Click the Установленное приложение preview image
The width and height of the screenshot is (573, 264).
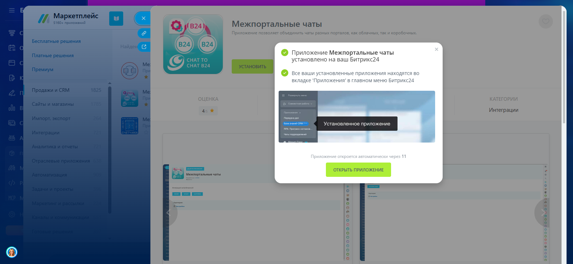pyautogui.click(x=357, y=116)
